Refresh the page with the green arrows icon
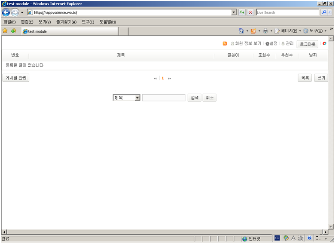The width and height of the screenshot is (335, 244). (242, 12)
